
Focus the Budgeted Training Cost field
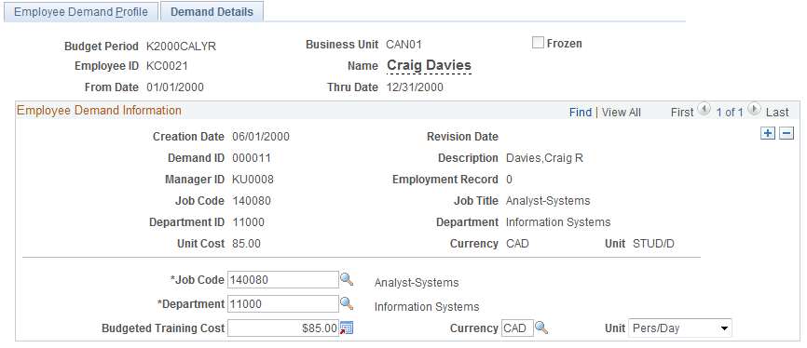[283, 328]
